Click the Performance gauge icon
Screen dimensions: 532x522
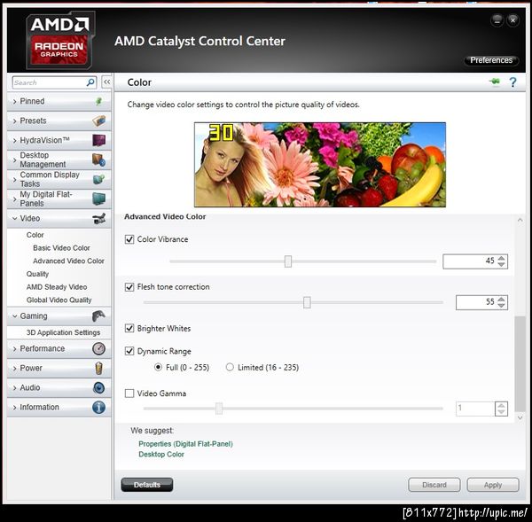98,348
